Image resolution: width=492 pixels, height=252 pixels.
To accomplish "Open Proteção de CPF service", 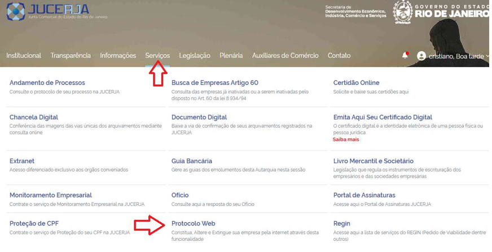I will tap(34, 223).
